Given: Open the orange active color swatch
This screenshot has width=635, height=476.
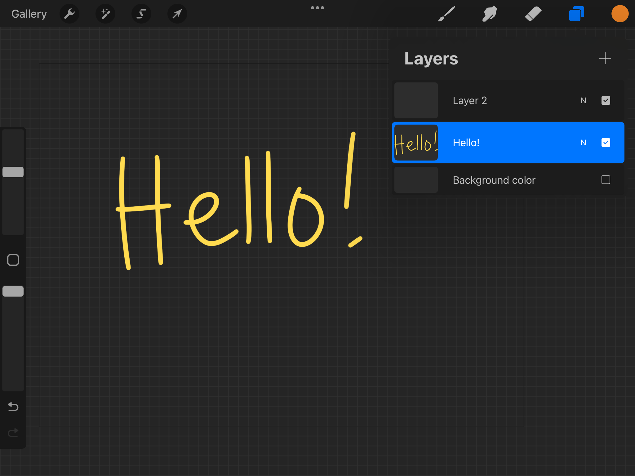Looking at the screenshot, I should (620, 14).
